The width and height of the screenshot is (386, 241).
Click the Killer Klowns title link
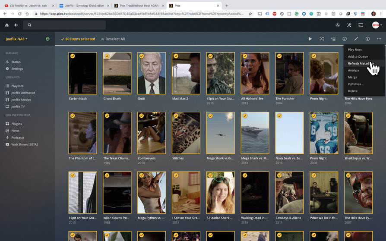coord(116,218)
